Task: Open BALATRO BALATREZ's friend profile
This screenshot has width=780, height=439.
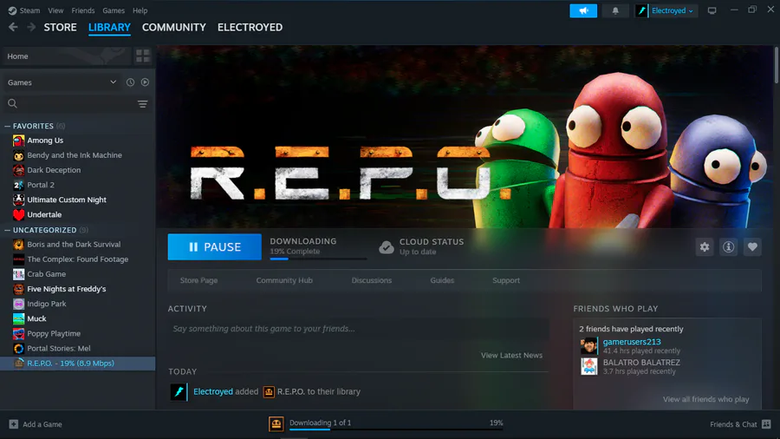Action: point(641,363)
